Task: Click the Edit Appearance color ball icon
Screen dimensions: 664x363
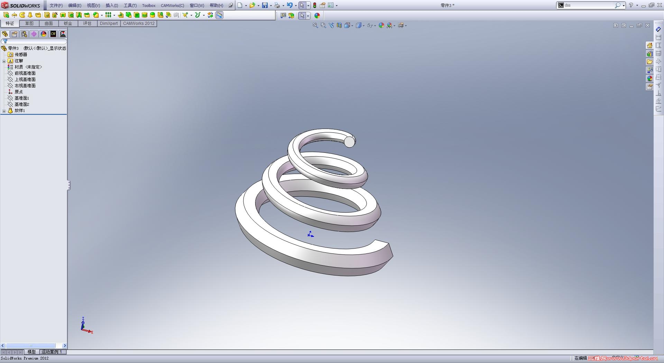Action: point(381,25)
